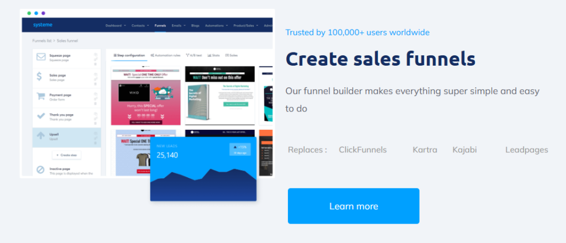Click the trash icon on Squeeze page row
Image resolution: width=566 pixels, height=243 pixels.
coord(95,64)
